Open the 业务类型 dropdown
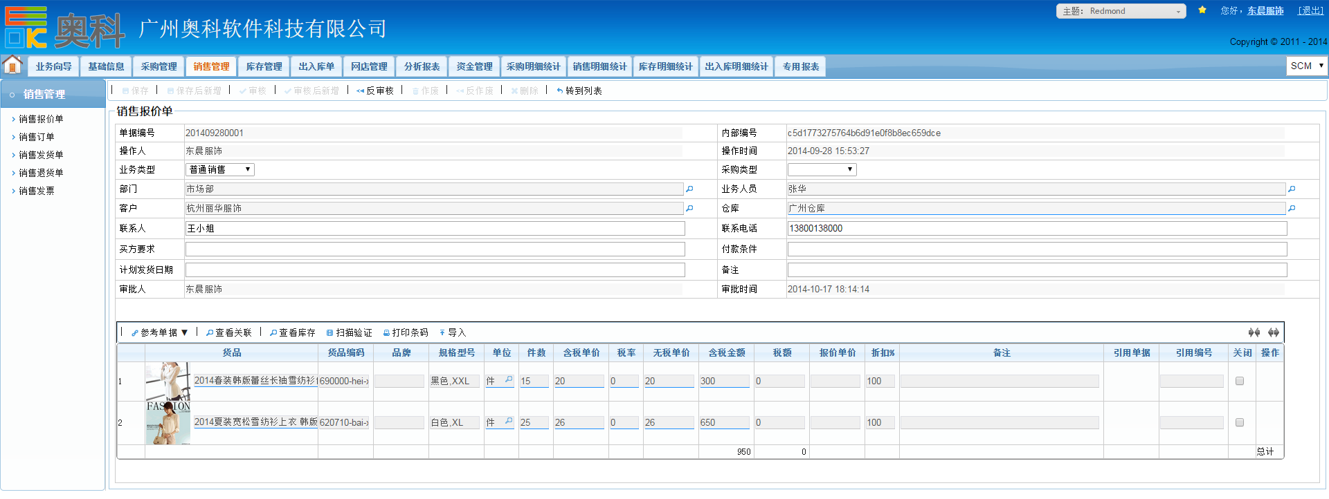This screenshot has width=1329, height=499. click(x=219, y=169)
